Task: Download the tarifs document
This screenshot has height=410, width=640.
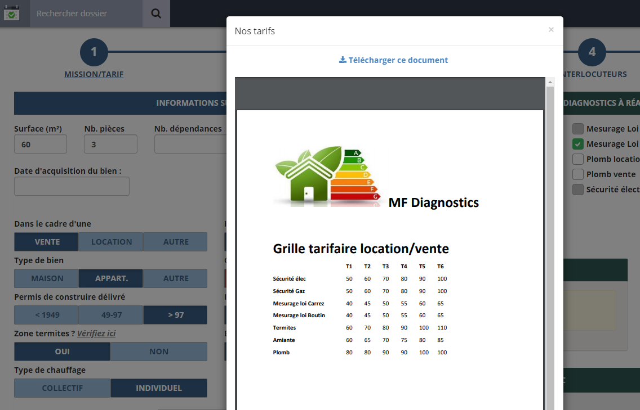Action: click(x=393, y=60)
